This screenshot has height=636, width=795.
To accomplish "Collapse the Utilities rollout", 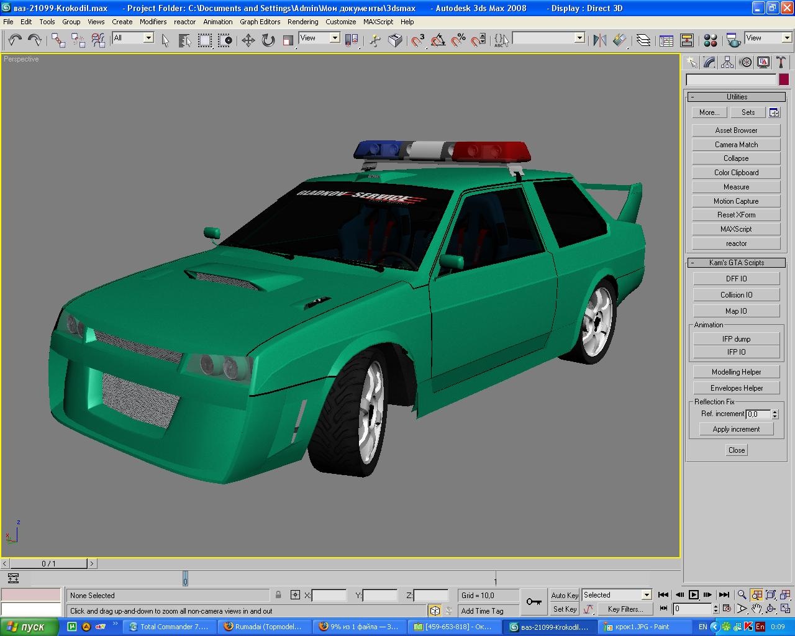I will pos(737,97).
